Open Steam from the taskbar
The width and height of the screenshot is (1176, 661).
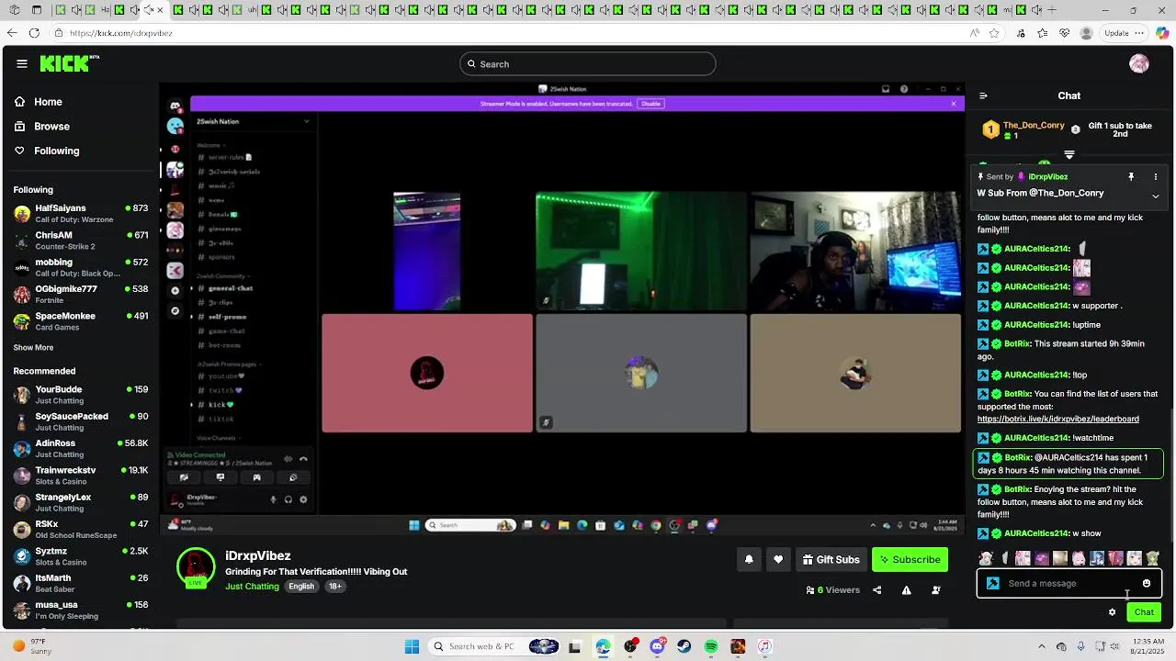(684, 646)
